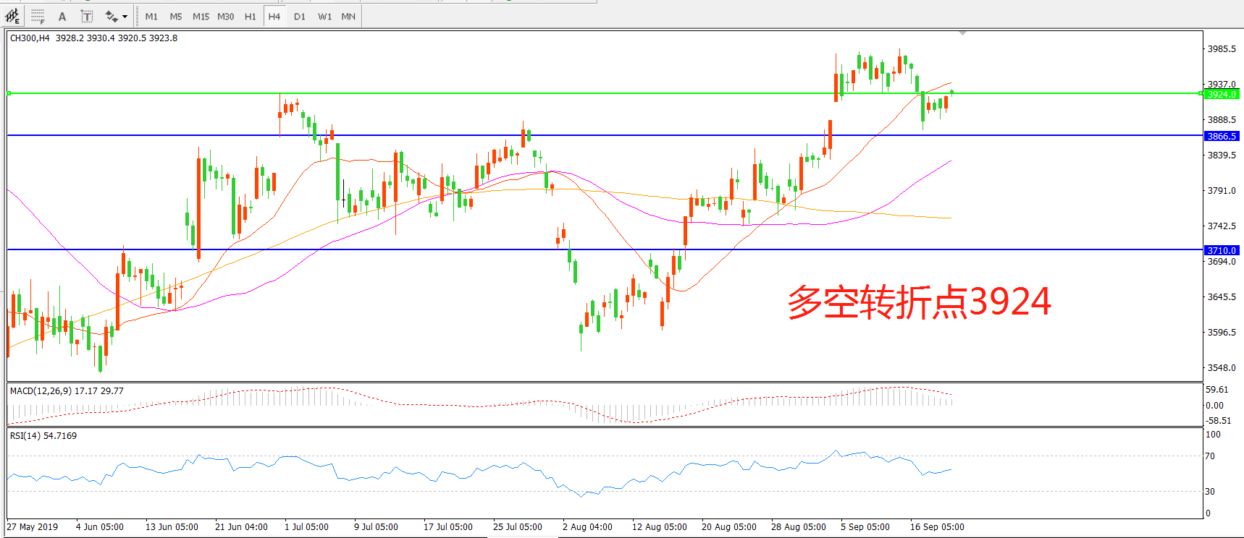The width and height of the screenshot is (1244, 538).
Task: Click the Arrows objects icon
Action: [111, 16]
